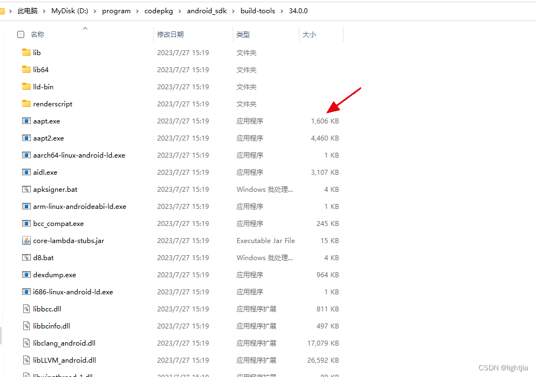Open the lib64 folder icon
The image size is (536, 377).
[x=26, y=69]
